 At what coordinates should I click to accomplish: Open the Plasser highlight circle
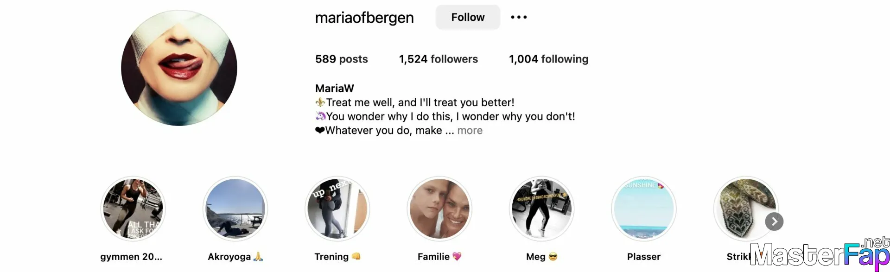coord(644,209)
